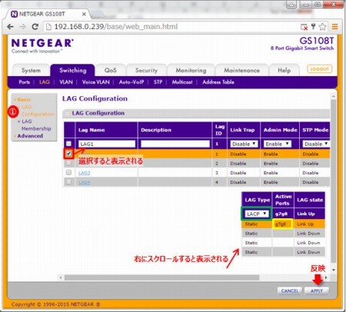The height and width of the screenshot is (312, 346).
Task: Click the Lag Name column header
Action: tap(106, 130)
